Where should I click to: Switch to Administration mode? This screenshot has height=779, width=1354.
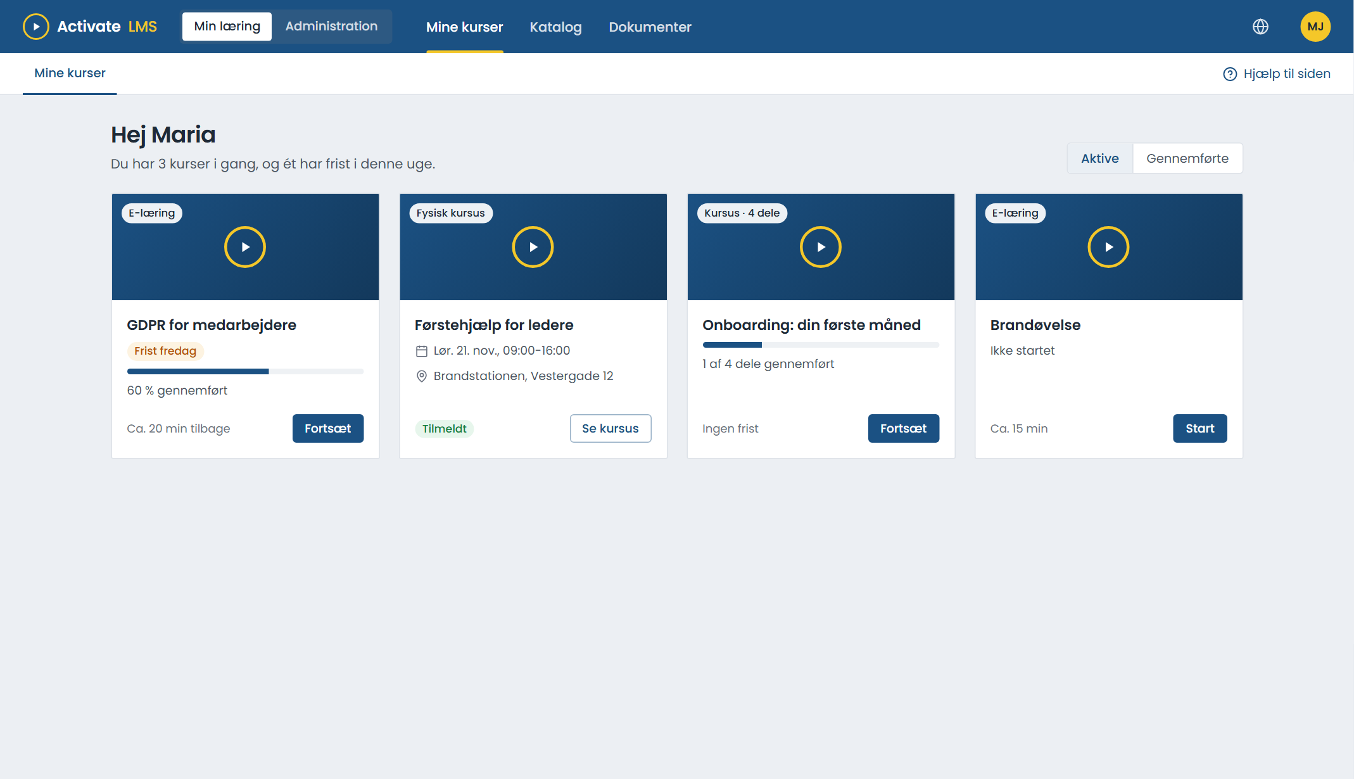331,27
